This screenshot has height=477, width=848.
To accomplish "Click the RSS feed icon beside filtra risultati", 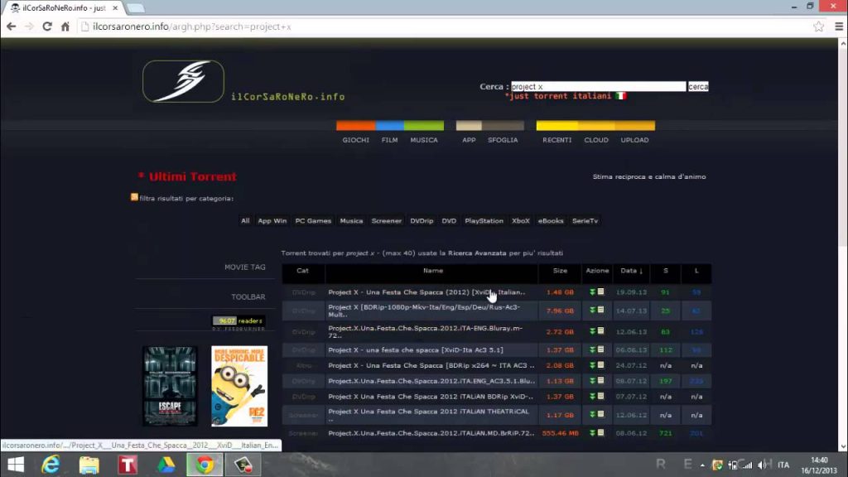I will 134,197.
